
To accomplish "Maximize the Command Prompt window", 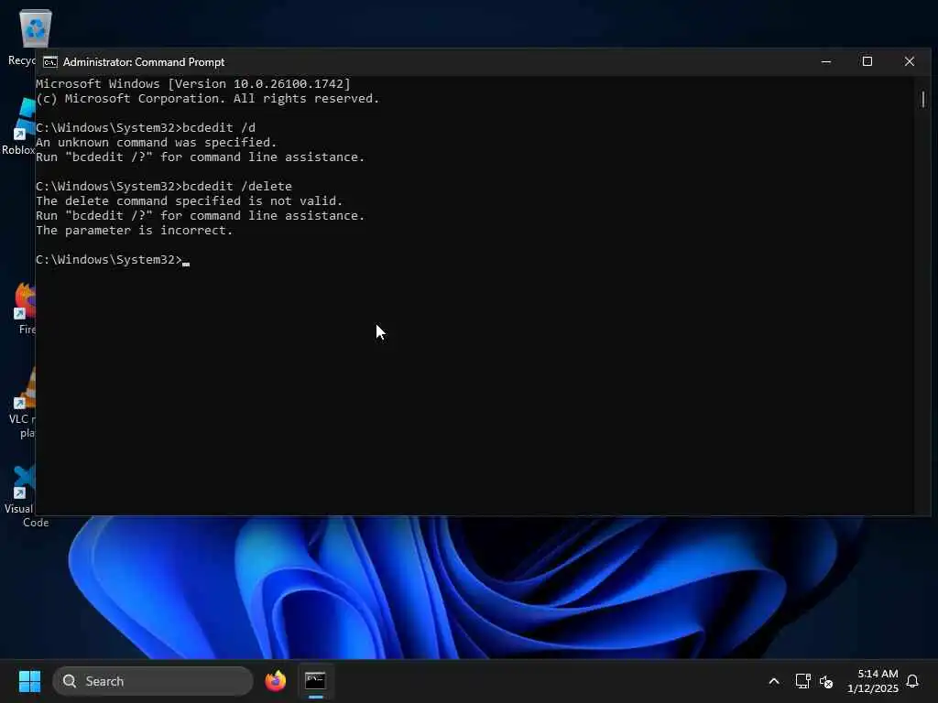I will click(x=867, y=61).
